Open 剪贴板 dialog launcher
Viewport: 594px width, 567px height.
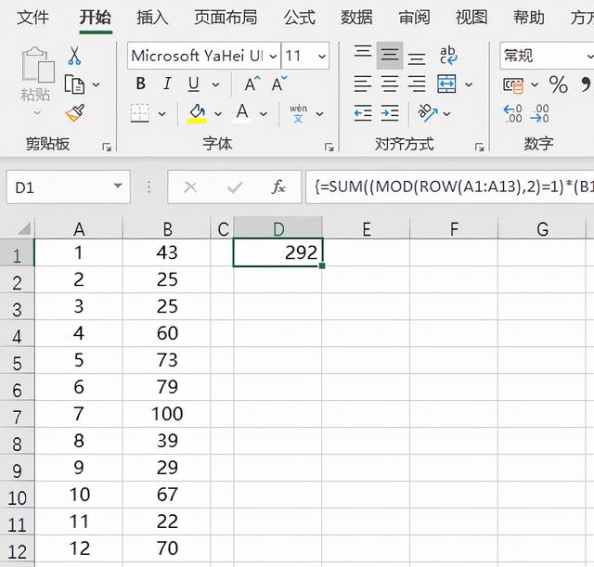pyautogui.click(x=107, y=148)
